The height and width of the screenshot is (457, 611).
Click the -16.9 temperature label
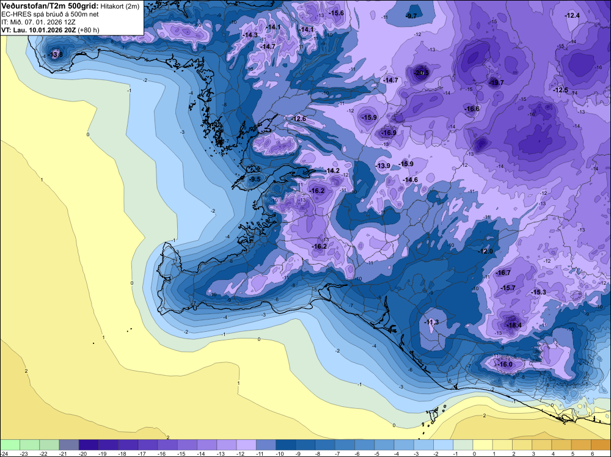coord(388,133)
